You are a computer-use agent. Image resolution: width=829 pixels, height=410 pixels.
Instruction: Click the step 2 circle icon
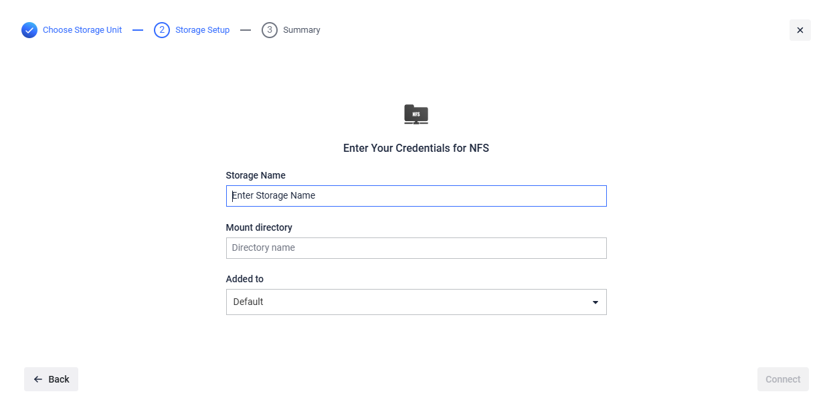pos(162,30)
